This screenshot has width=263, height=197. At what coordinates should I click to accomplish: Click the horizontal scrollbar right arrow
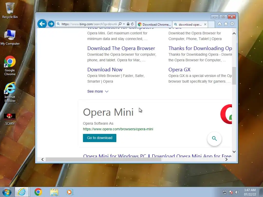click(226, 159)
